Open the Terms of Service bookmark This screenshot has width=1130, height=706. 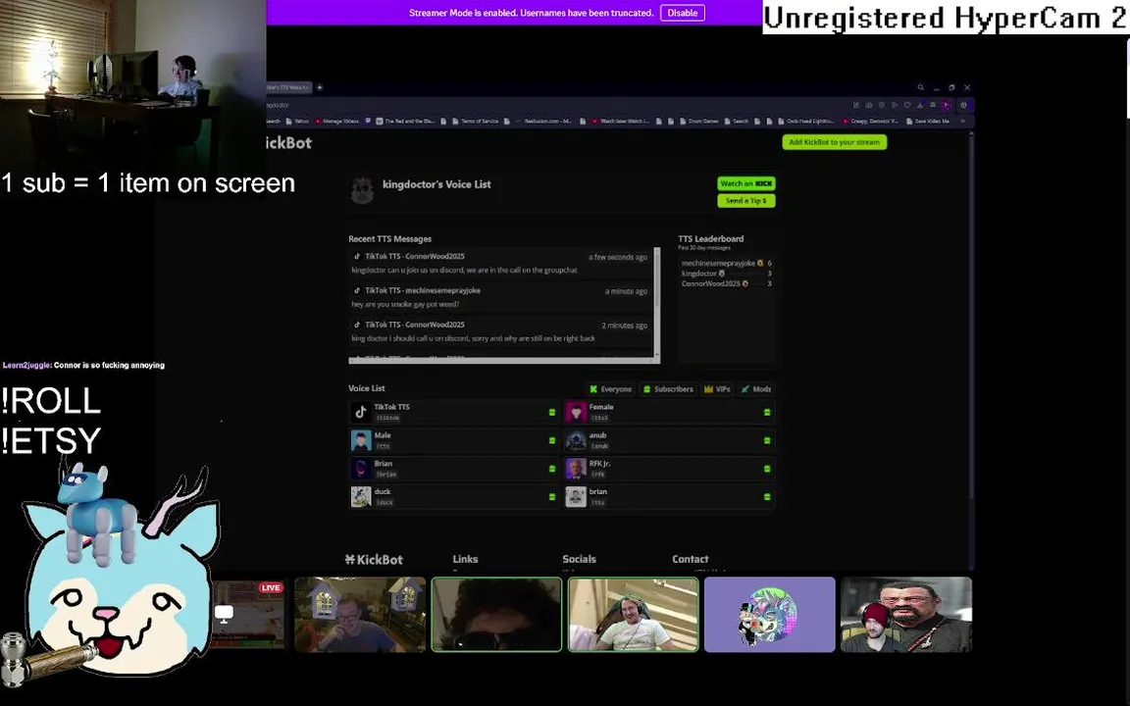coord(475,121)
